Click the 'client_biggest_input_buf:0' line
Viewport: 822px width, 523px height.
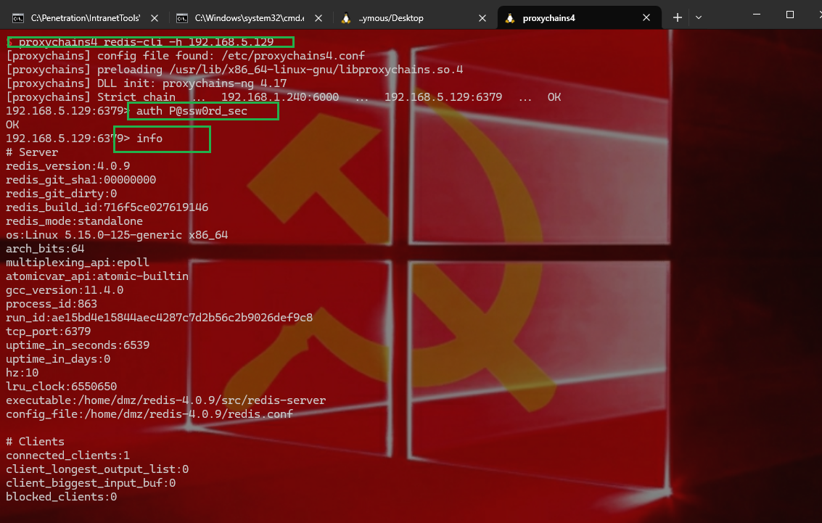91,483
